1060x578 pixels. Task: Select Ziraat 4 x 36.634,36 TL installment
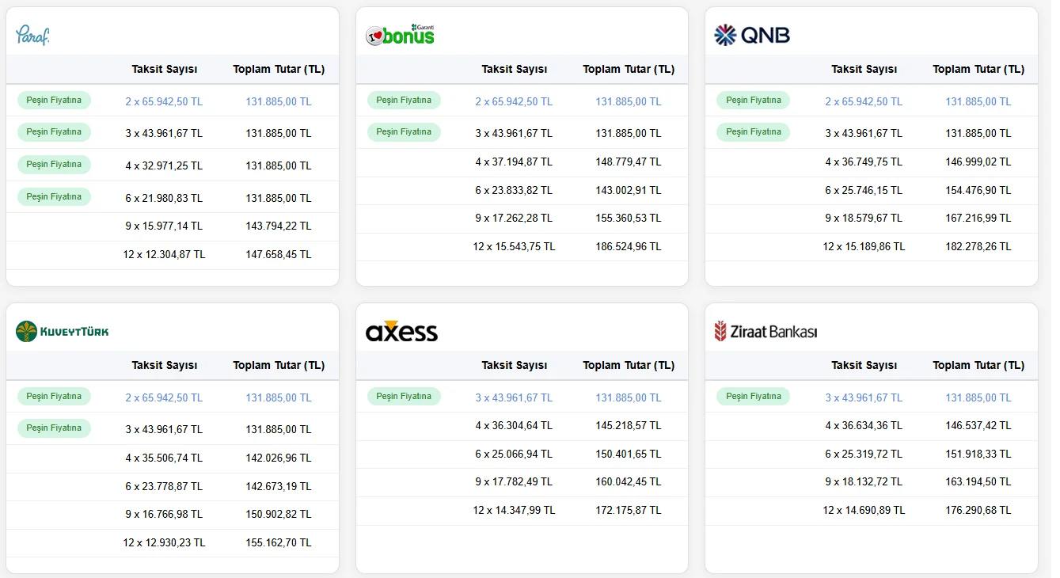click(864, 425)
